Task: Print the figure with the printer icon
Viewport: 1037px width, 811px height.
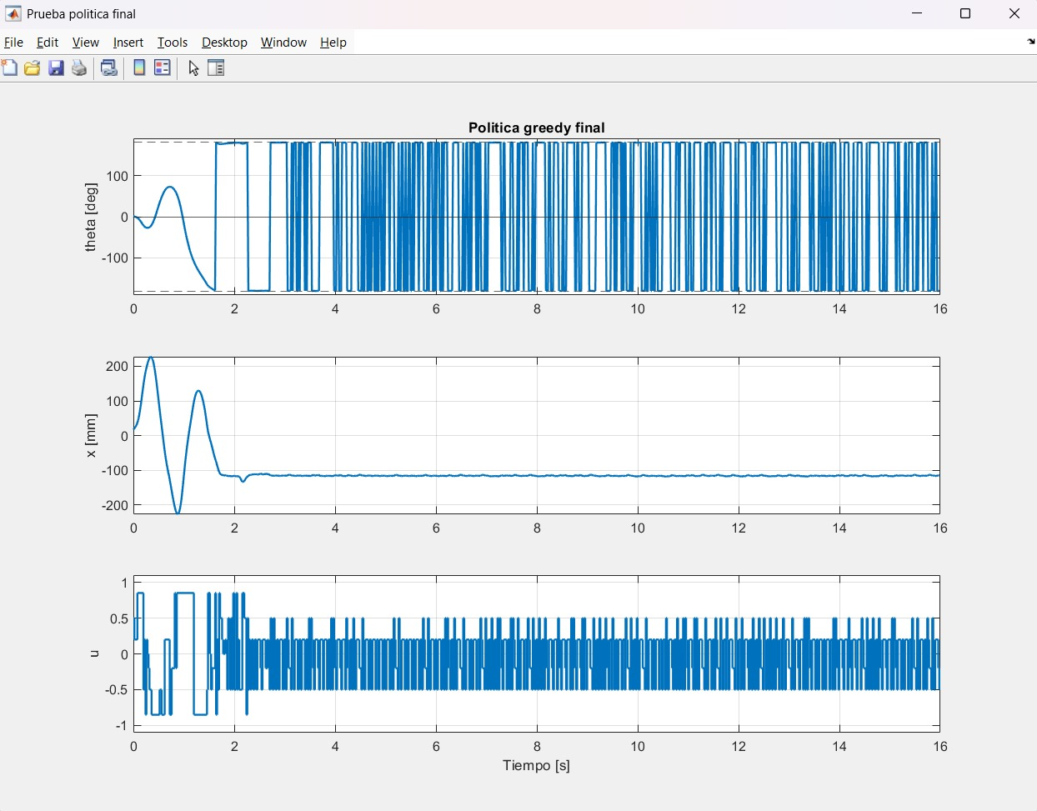Action: [x=79, y=68]
